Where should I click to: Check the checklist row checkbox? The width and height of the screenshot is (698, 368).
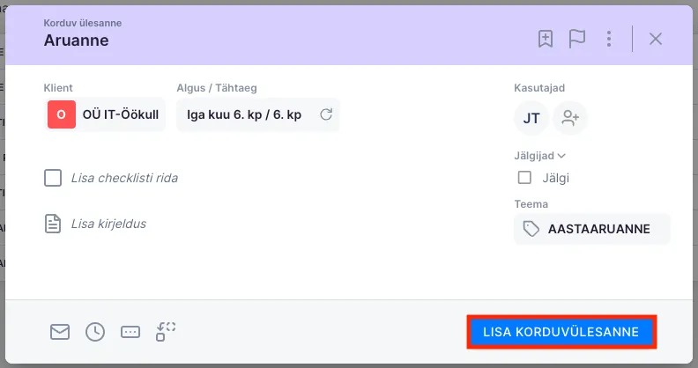point(53,179)
